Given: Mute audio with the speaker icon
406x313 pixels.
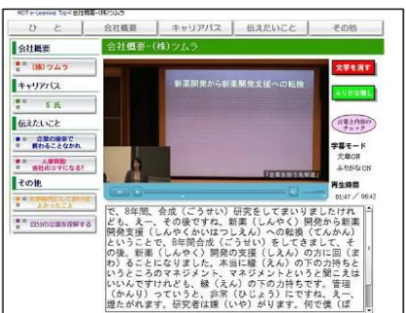Looking at the screenshot, I should pyautogui.click(x=293, y=192).
